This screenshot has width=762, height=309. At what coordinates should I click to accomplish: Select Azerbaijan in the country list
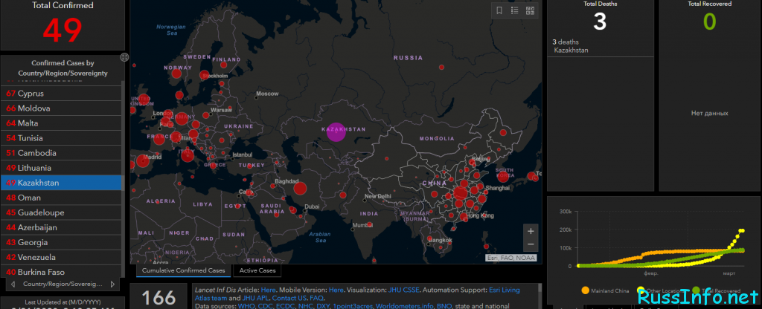coord(61,227)
